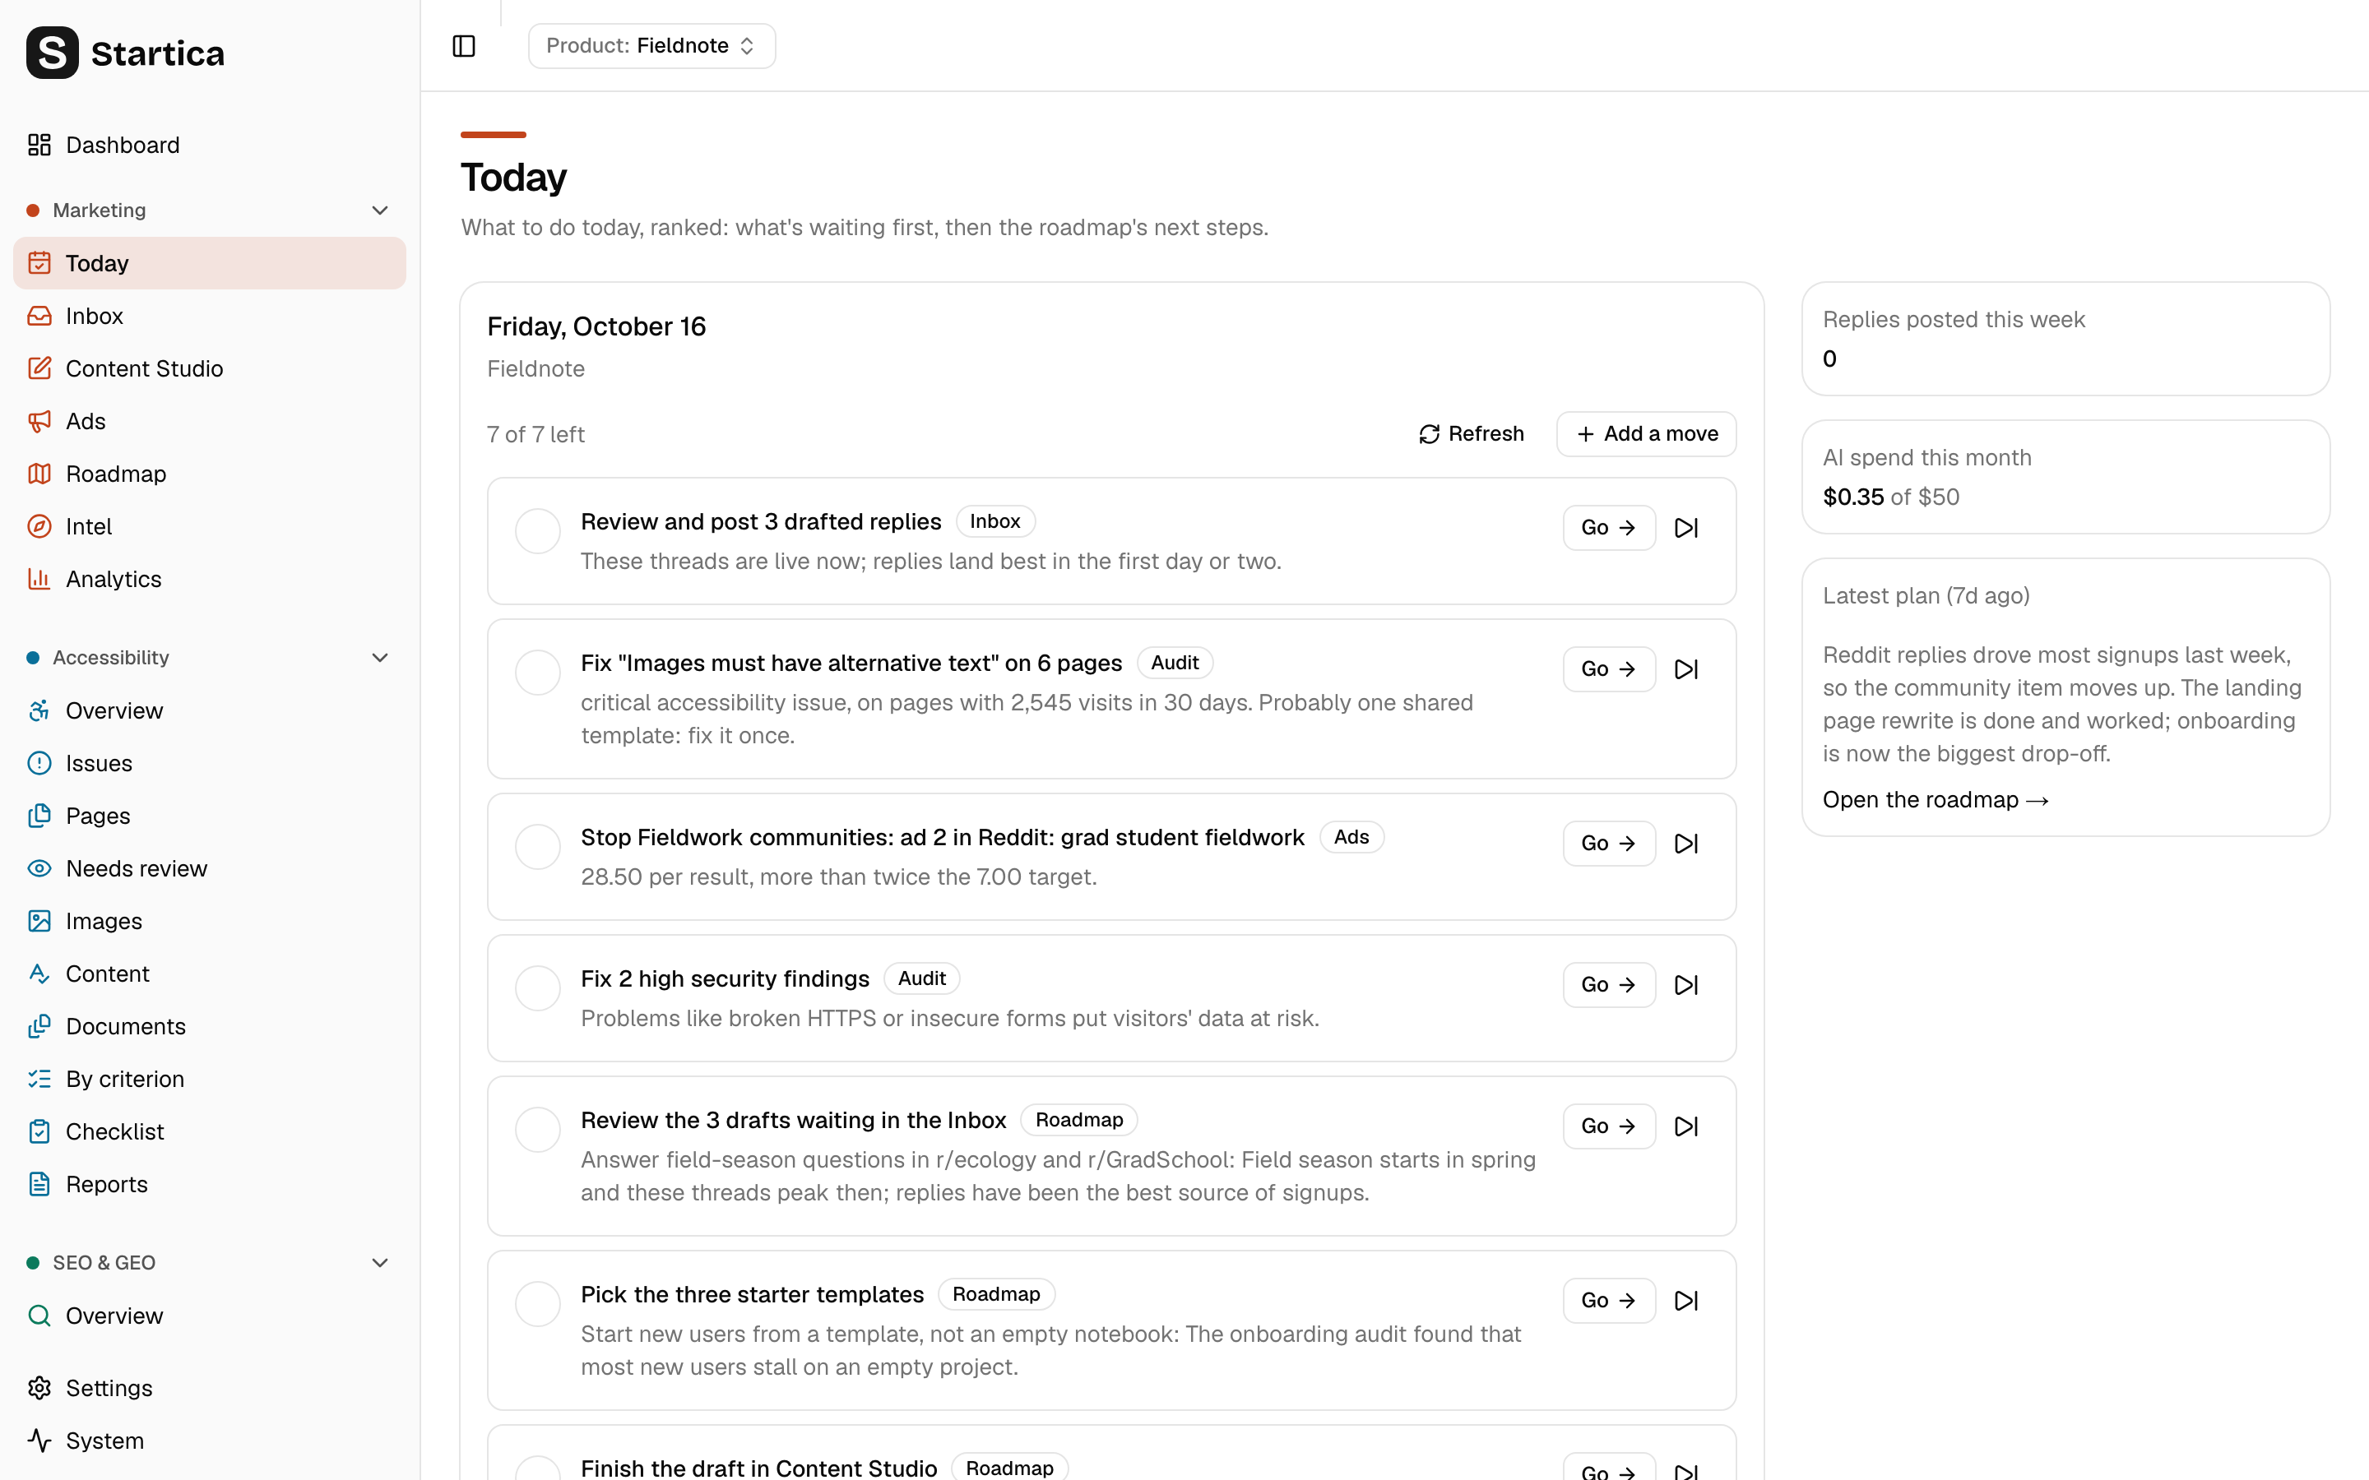The image size is (2369, 1480).
Task: Check off "Fix 2 high security findings"
Action: [537, 987]
